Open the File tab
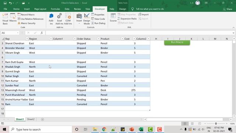 pos(6,9)
